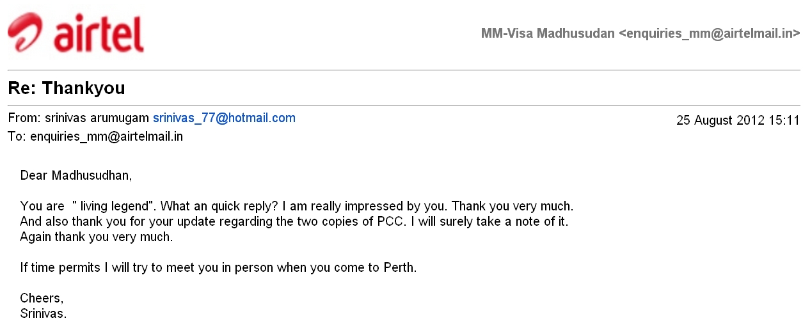Click the 25 August 2012 15:11 timestamp
Image resolution: width=803 pixels, height=330 pixels.
738,120
